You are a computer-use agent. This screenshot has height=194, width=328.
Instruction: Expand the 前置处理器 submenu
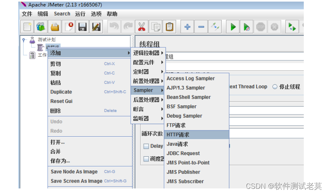(148, 81)
